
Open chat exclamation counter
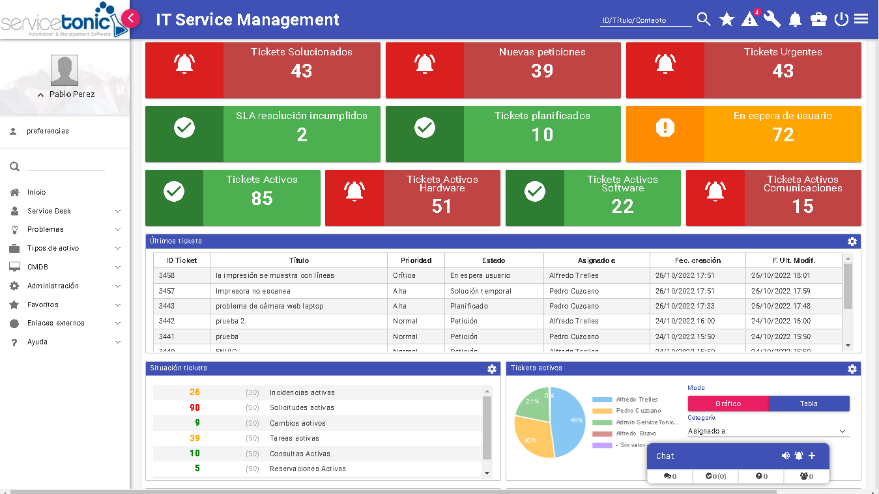[761, 476]
